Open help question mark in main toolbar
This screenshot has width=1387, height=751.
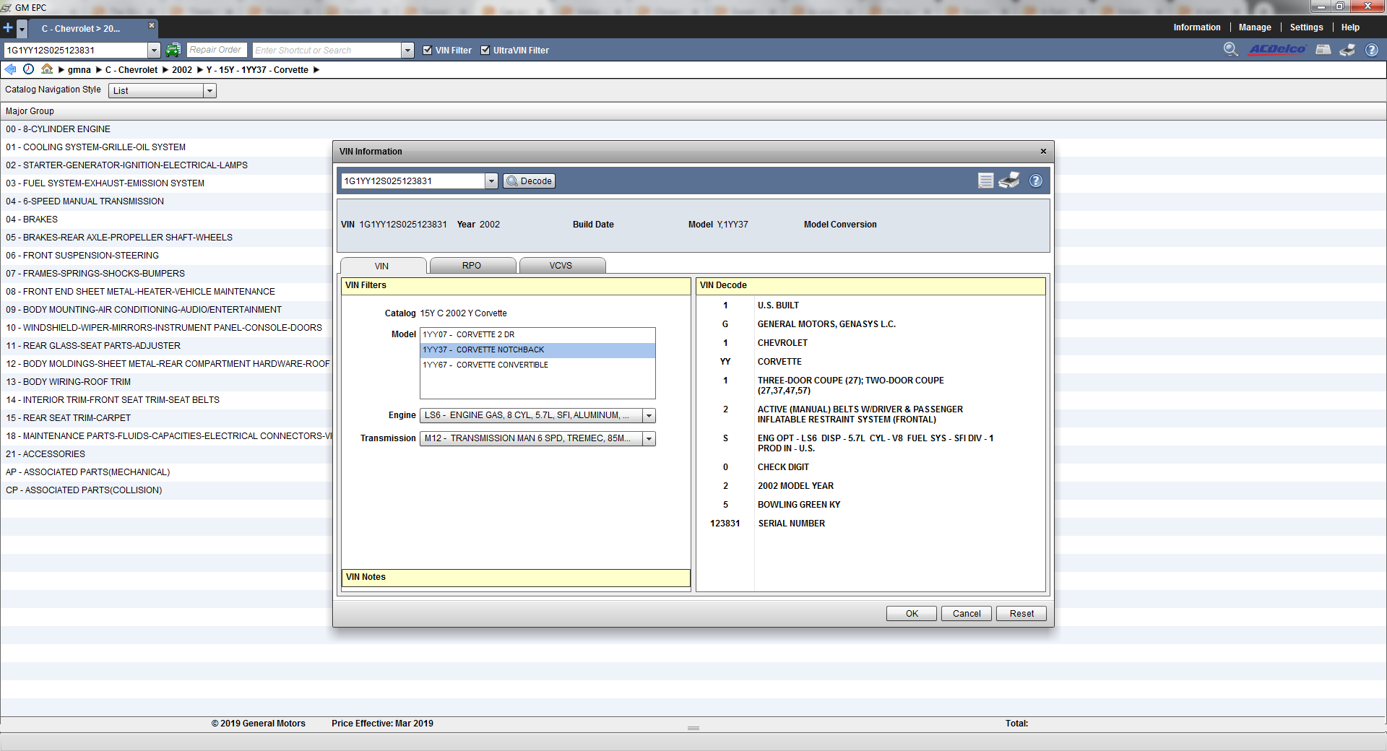click(1372, 50)
